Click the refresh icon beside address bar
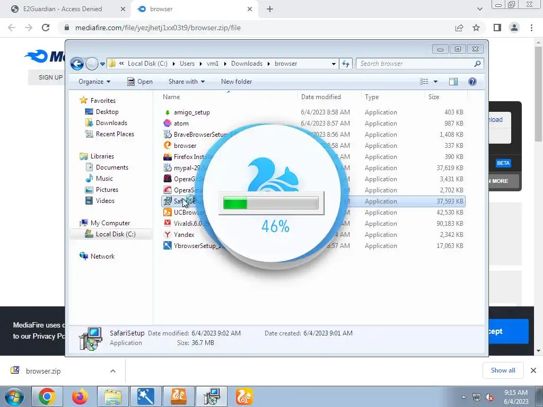This screenshot has width=543, height=407. [346, 64]
